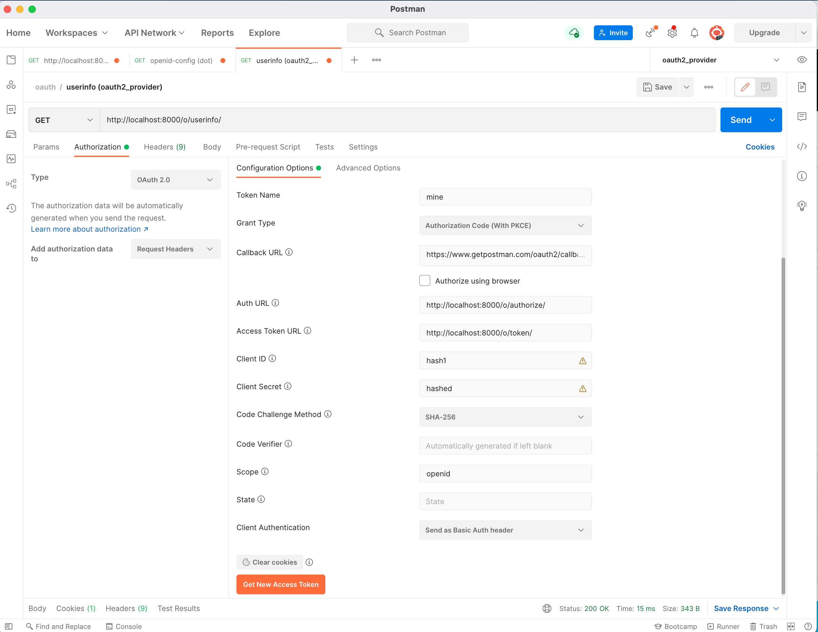
Task: Switch to Advanced Options tab
Action: 368,168
